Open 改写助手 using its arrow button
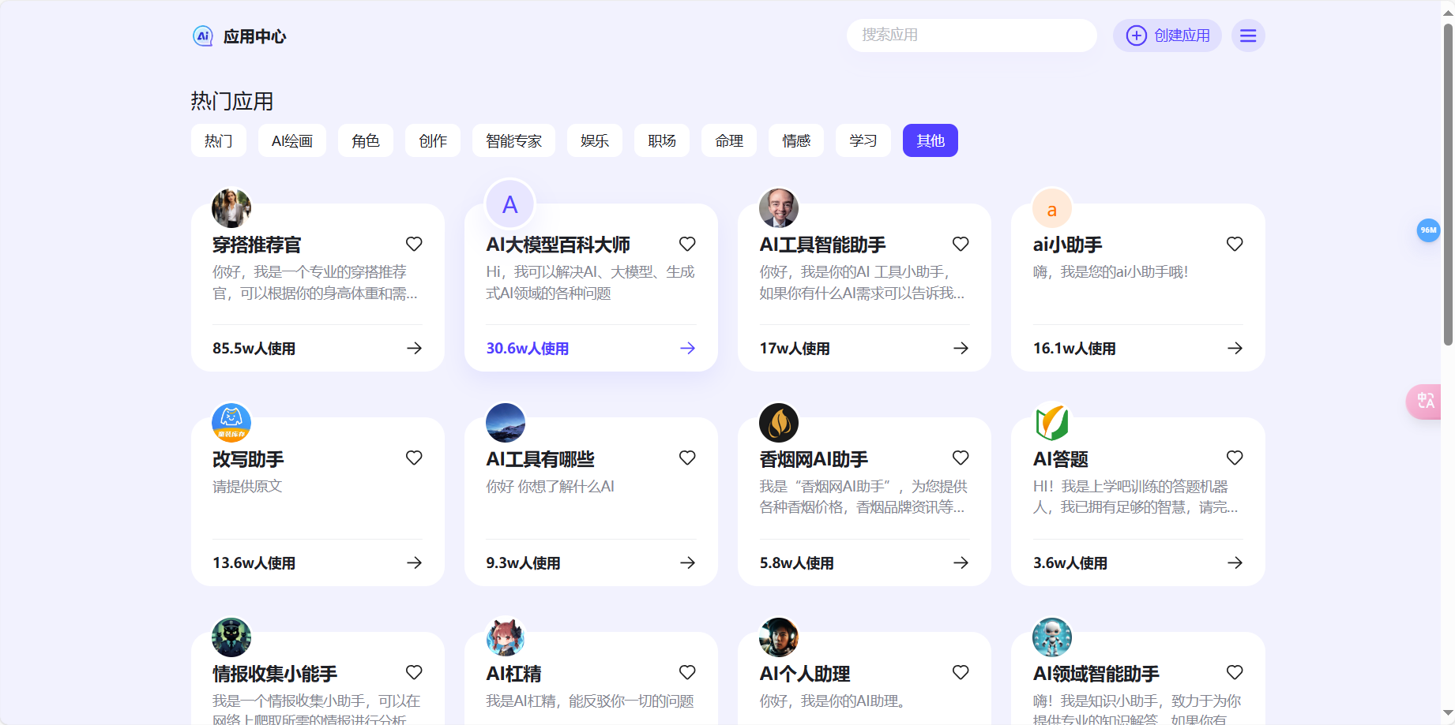This screenshot has width=1455, height=725. [x=414, y=562]
